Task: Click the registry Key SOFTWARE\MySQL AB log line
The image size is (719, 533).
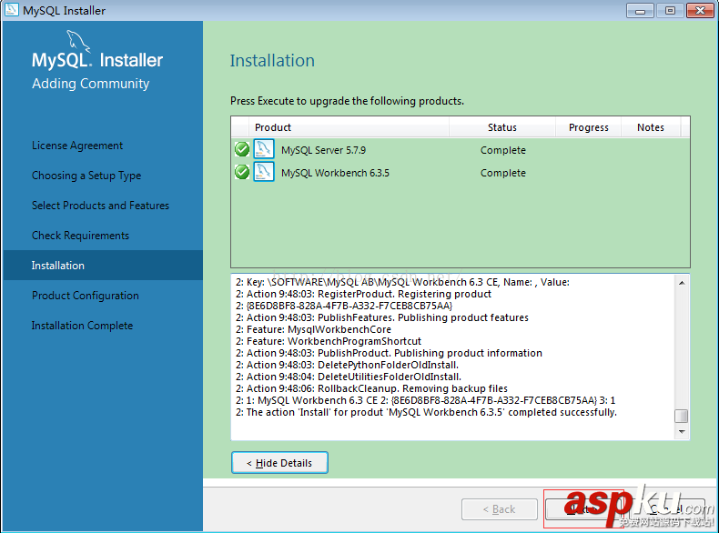Action: [x=402, y=282]
